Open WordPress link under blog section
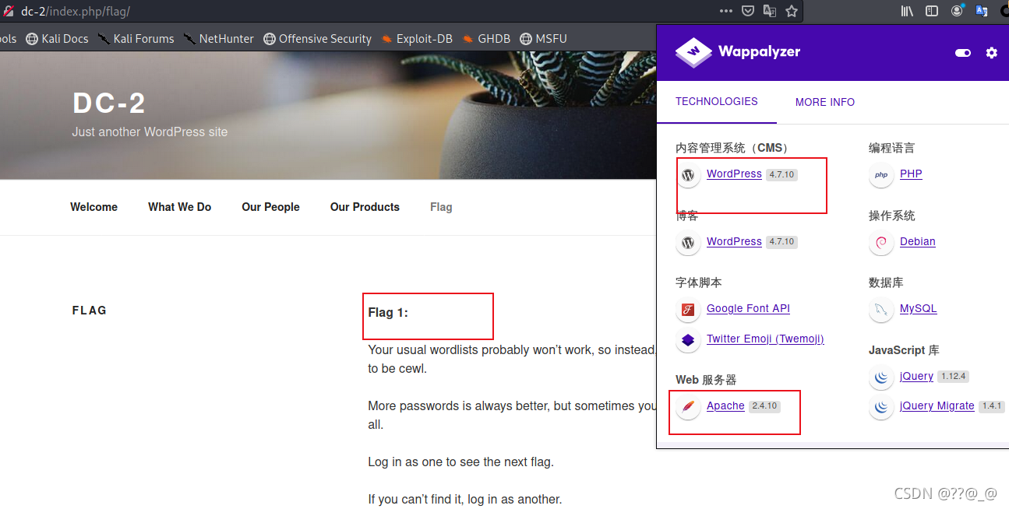Screen dimensions: 1009x509 point(734,241)
